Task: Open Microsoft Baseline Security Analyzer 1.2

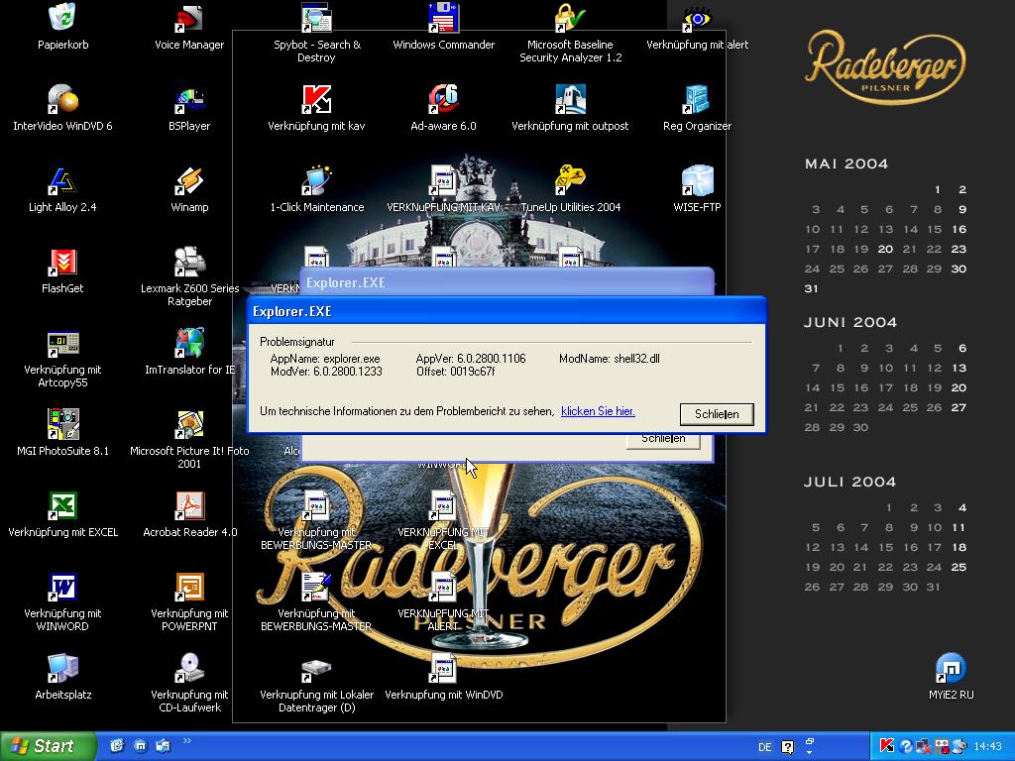Action: (x=570, y=18)
